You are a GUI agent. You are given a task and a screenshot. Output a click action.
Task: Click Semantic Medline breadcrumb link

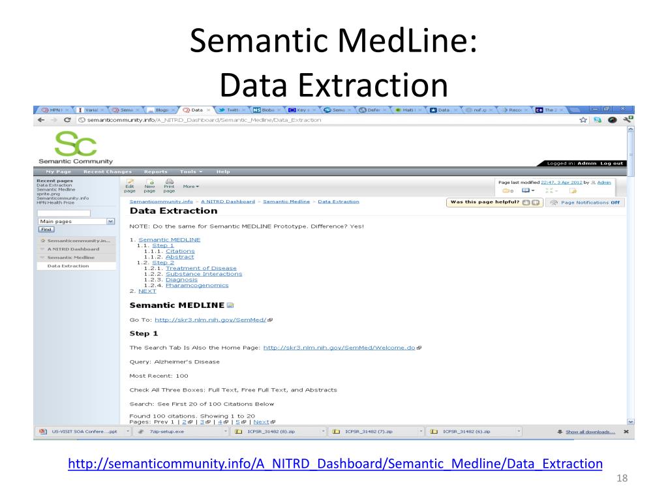[x=286, y=202]
